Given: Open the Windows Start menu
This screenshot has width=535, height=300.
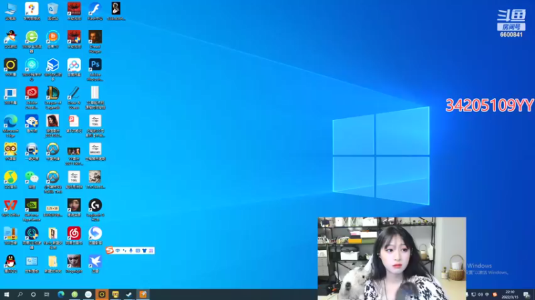Looking at the screenshot, I should (x=7, y=295).
